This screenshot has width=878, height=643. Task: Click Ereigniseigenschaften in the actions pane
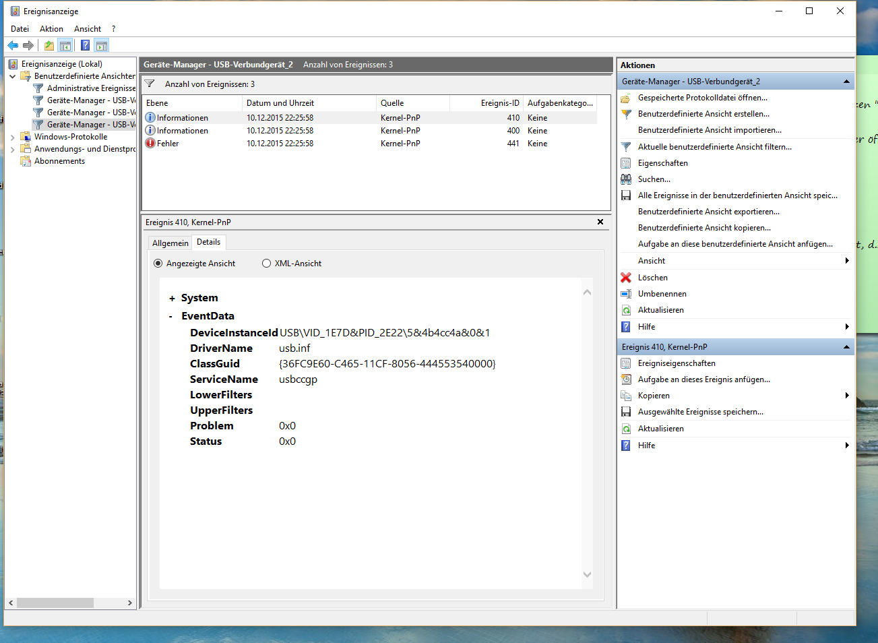pyautogui.click(x=677, y=363)
